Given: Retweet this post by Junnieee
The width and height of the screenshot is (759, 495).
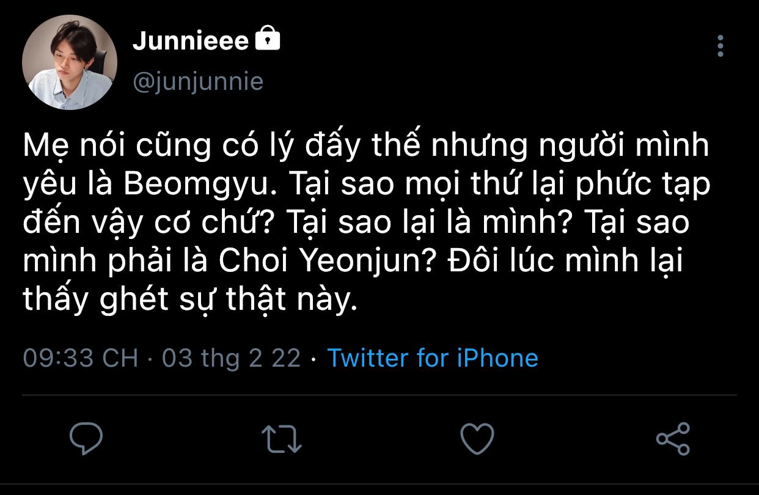Looking at the screenshot, I should coord(281,438).
